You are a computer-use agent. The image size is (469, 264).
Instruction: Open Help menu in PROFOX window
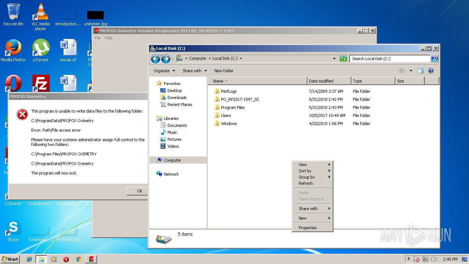109,38
